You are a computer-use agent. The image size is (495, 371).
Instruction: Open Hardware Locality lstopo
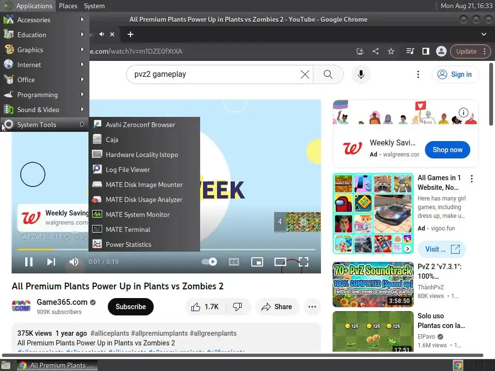coord(144,155)
